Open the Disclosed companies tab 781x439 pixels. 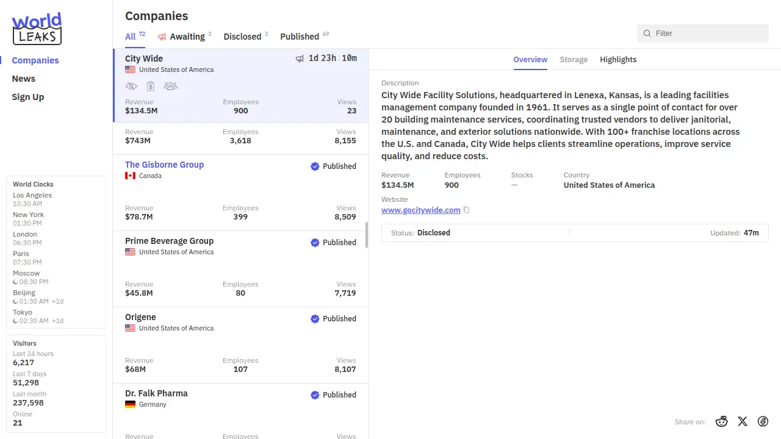click(x=242, y=37)
